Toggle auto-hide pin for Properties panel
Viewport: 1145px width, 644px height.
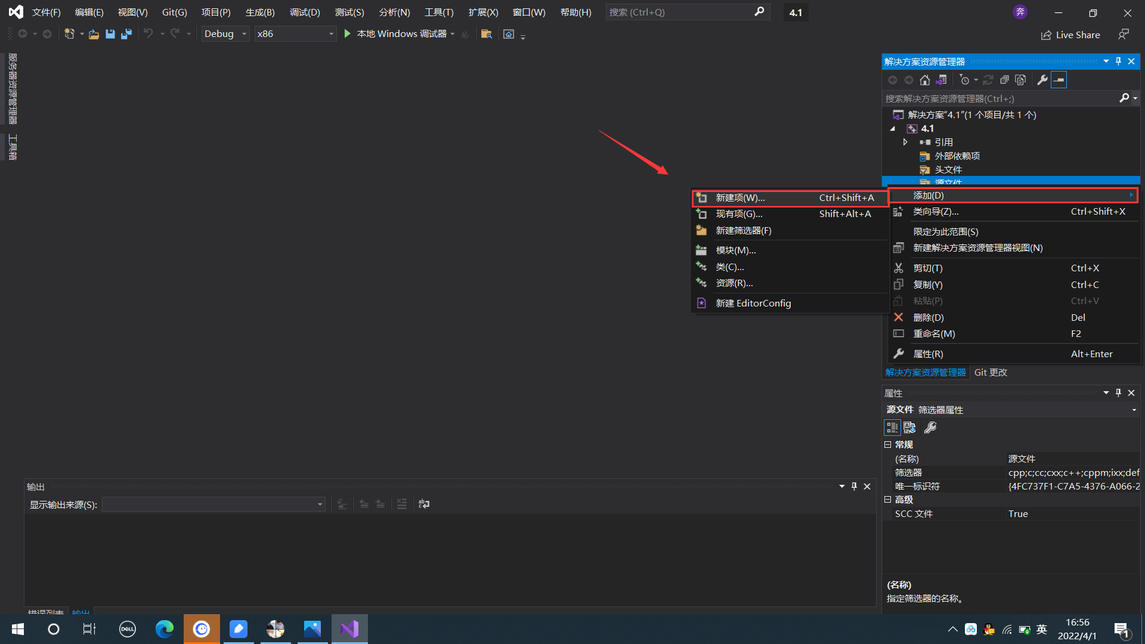click(1118, 392)
